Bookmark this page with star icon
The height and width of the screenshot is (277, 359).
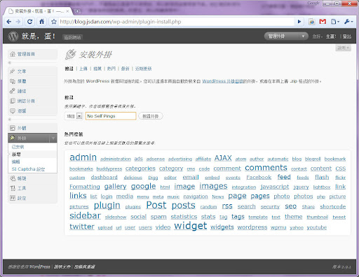click(x=54, y=22)
